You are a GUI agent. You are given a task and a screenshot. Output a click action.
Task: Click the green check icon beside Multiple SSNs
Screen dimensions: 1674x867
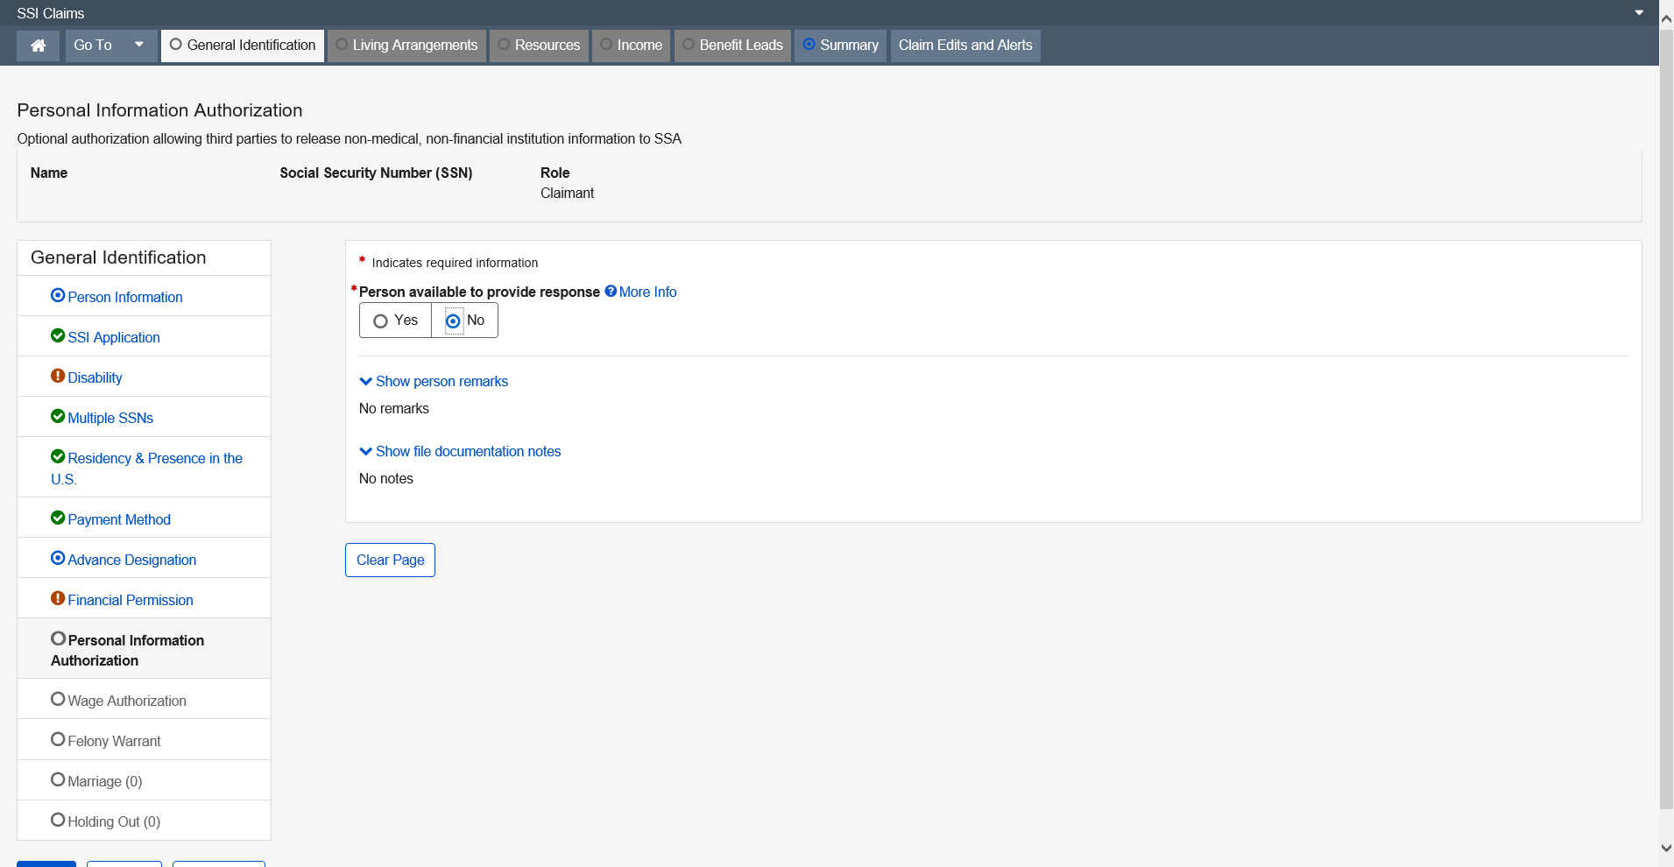[58, 417]
